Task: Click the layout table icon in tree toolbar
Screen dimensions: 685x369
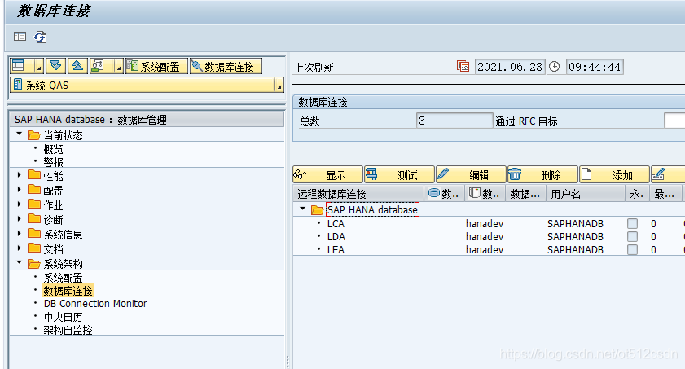Action: (19, 66)
